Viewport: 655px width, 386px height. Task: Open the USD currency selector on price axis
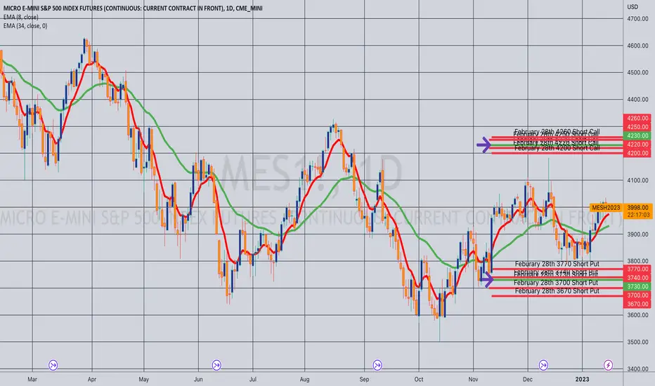(633, 7)
